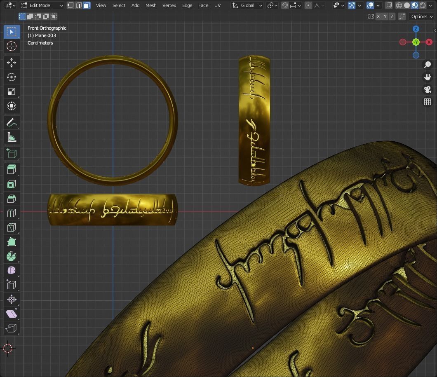Toggle face select mode
437x377 pixels.
[87, 5]
